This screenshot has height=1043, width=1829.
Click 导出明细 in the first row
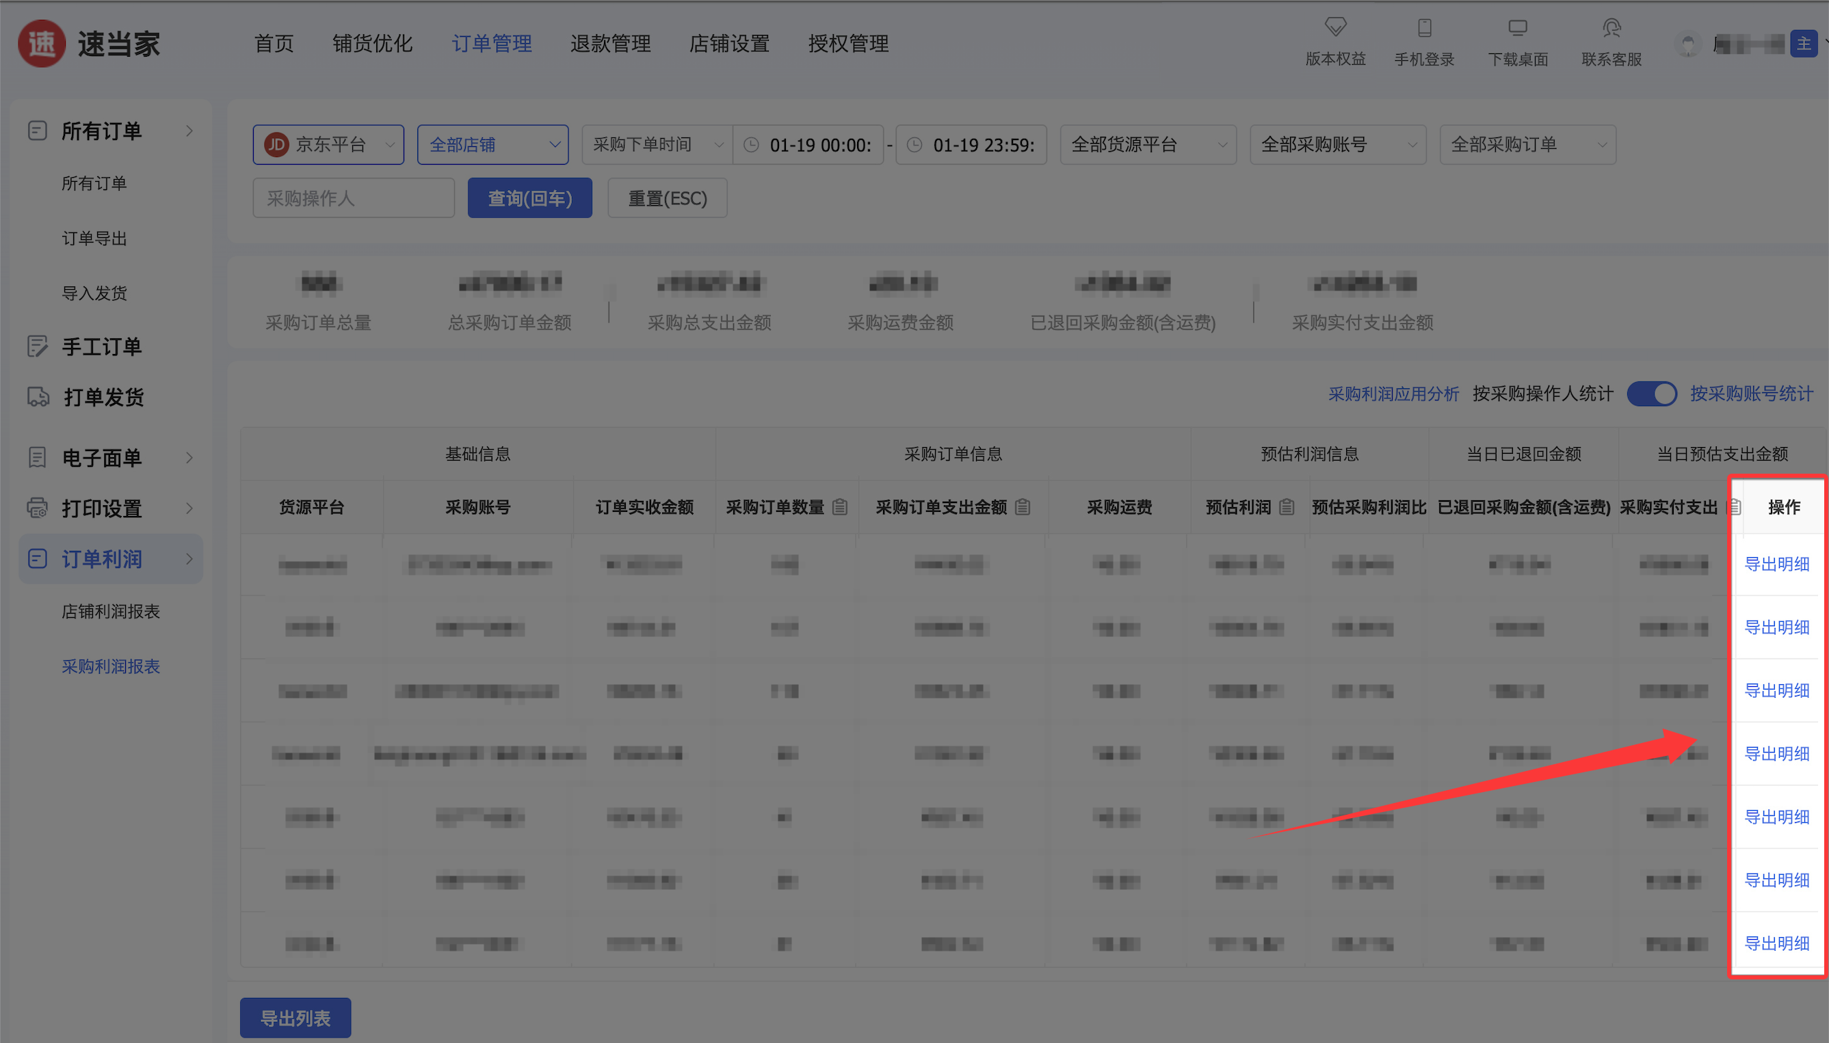[1776, 565]
